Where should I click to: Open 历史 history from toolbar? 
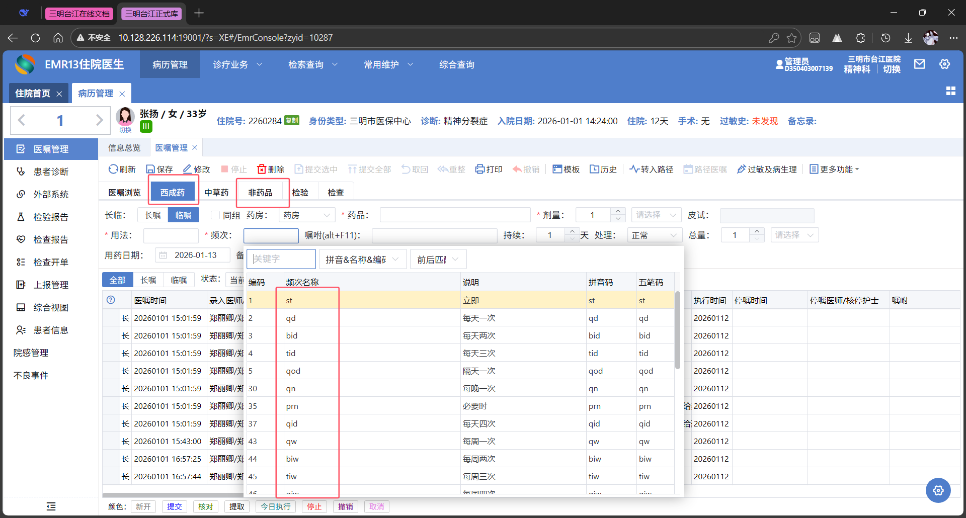click(603, 169)
